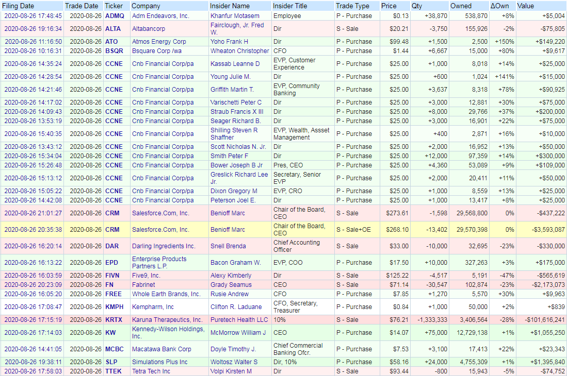Click the Trade Type column header
The width and height of the screenshot is (567, 376).
352,6
